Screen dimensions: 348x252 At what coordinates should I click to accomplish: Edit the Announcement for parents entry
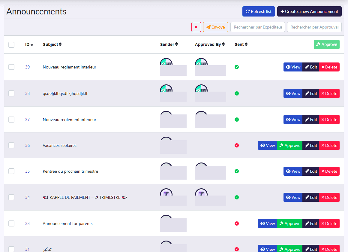[x=311, y=223]
